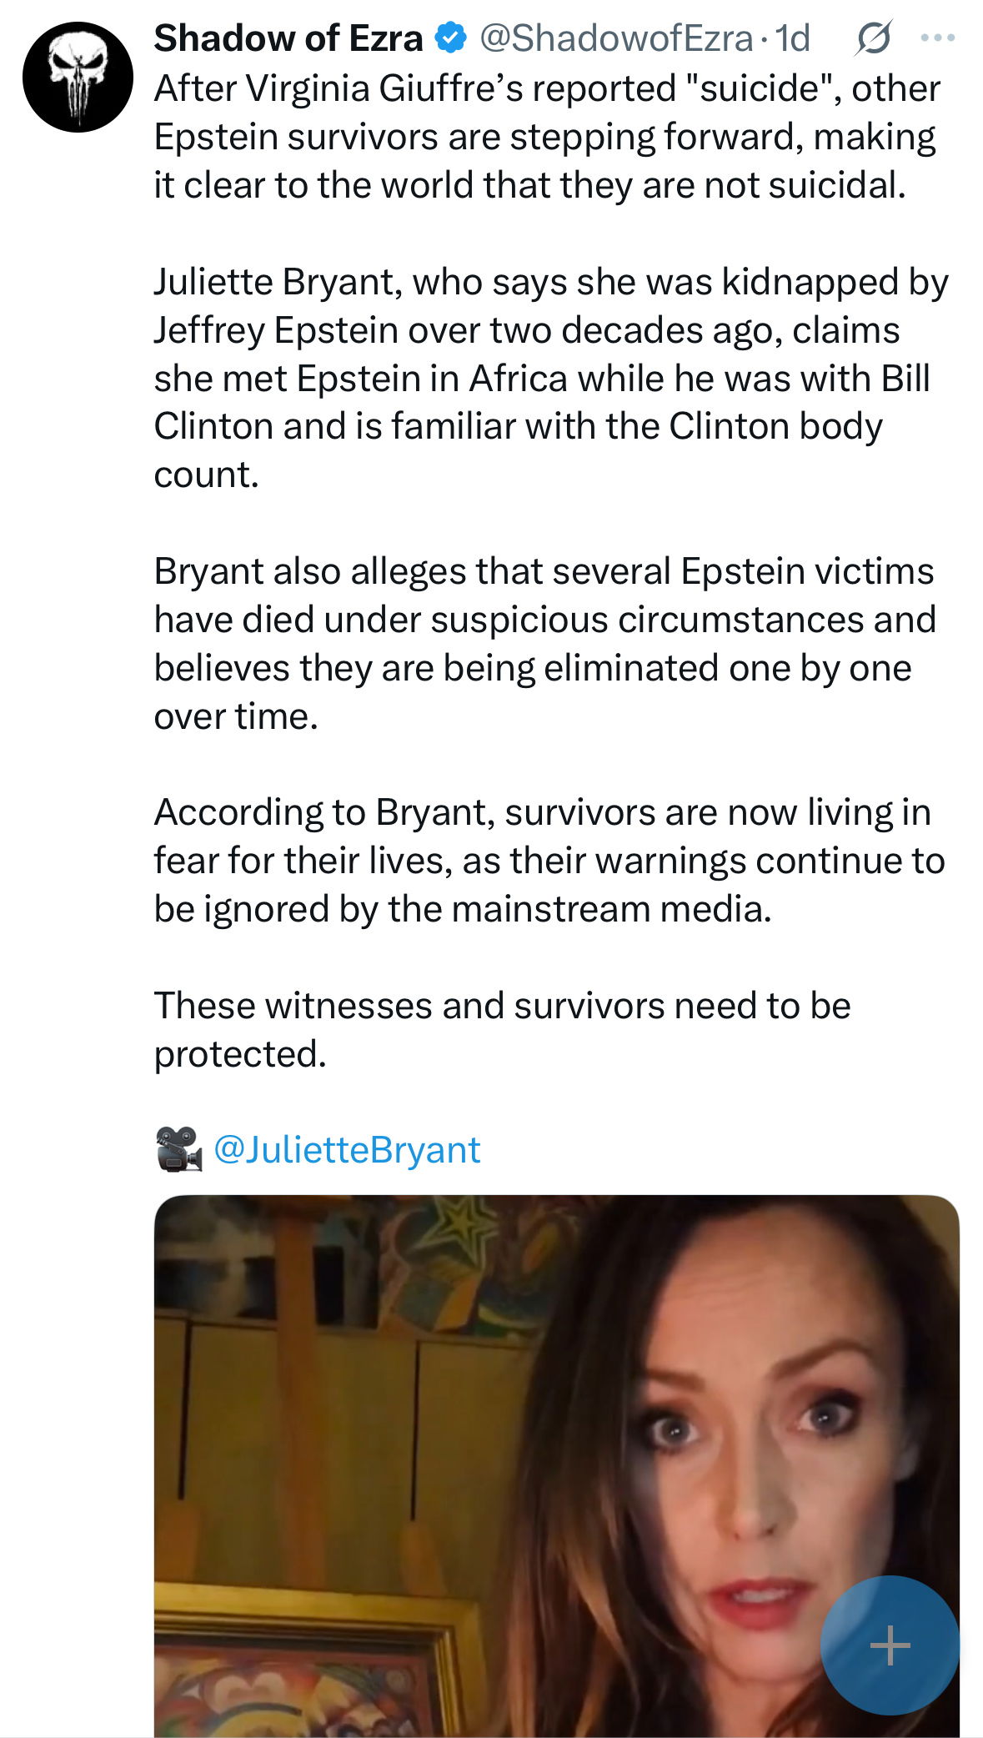Open the Punisher skull profile avatar

78,78
